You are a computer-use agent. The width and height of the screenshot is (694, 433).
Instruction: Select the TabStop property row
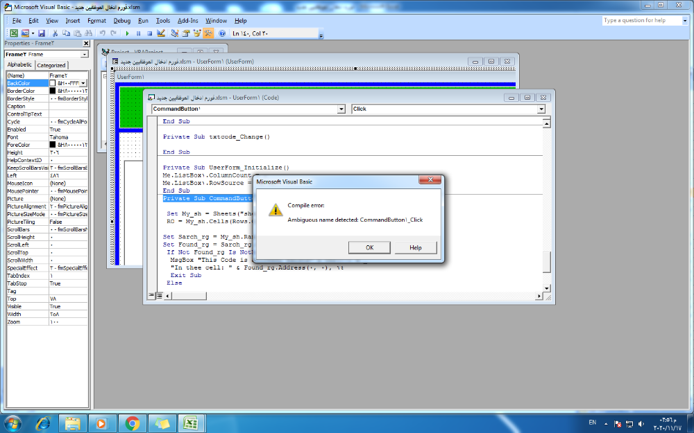47,283
